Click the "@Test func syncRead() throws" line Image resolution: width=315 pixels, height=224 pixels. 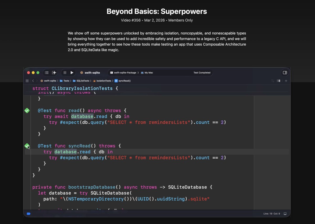tap(79, 146)
